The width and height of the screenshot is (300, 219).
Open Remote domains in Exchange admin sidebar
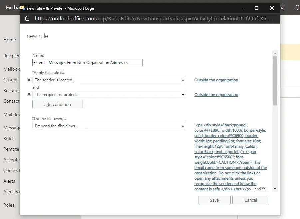click(x=11, y=149)
